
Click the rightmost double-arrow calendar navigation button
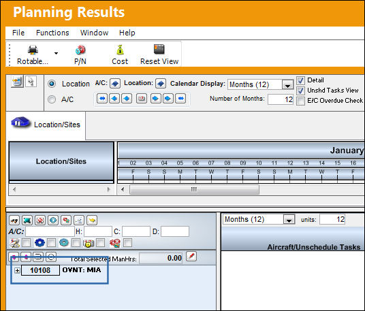[180, 99]
